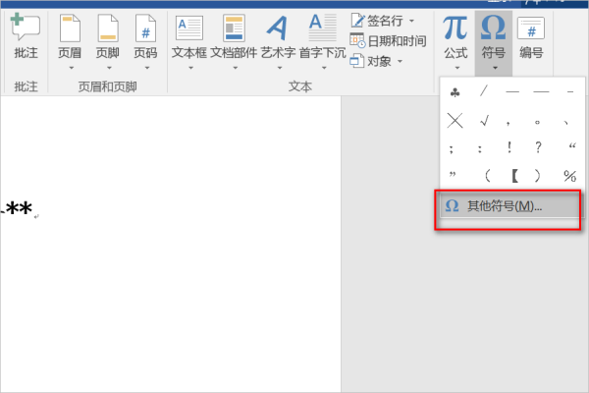Open 文档部件 quick parts icon
This screenshot has height=393, width=589.
234,28
